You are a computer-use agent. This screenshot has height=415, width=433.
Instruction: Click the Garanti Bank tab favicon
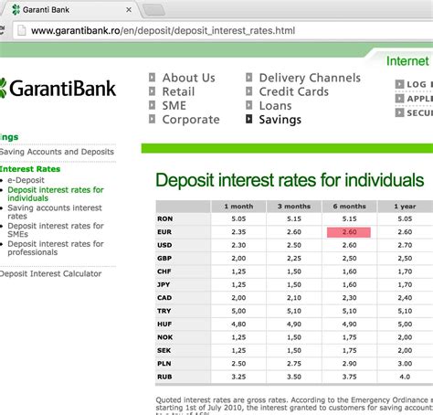(x=16, y=10)
